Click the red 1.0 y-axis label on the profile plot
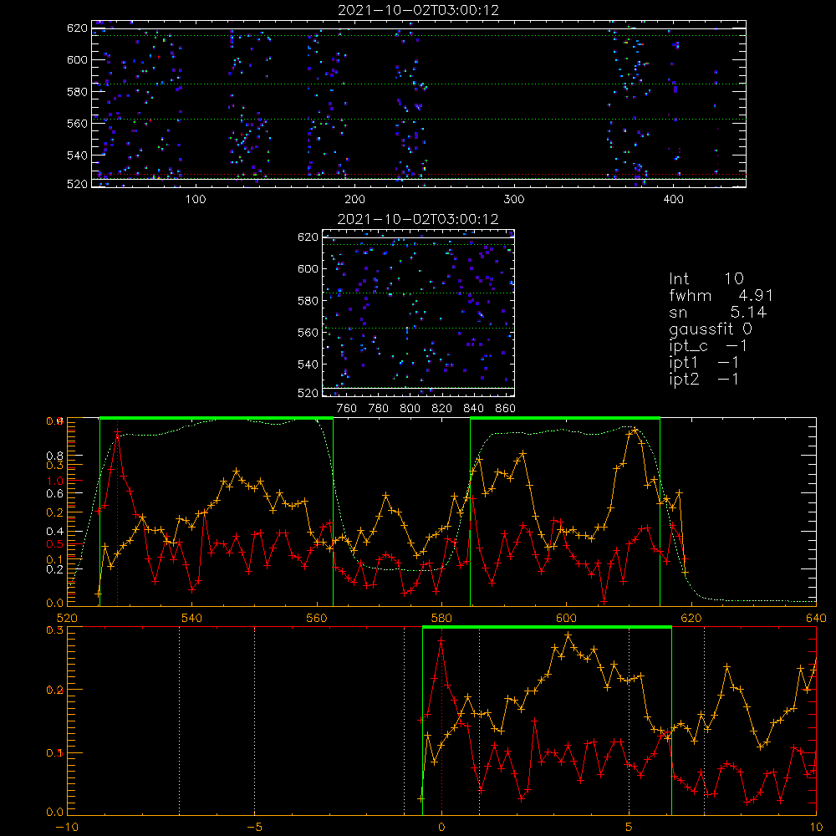 [x=55, y=481]
